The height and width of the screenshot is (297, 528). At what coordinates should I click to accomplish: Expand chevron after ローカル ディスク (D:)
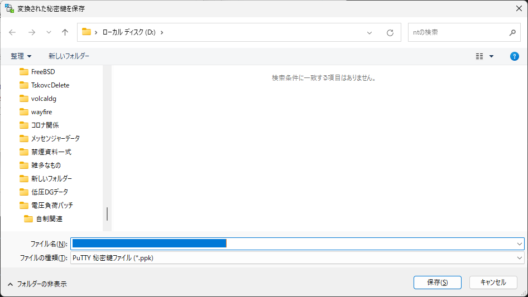[x=162, y=32]
